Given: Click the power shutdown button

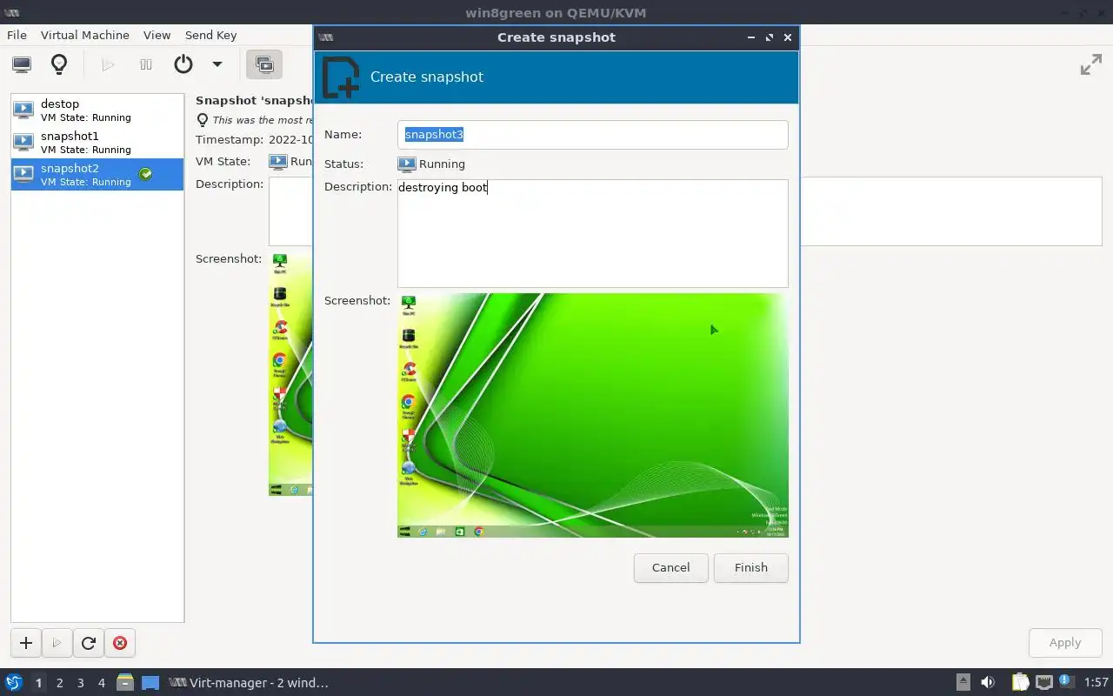Looking at the screenshot, I should point(183,64).
